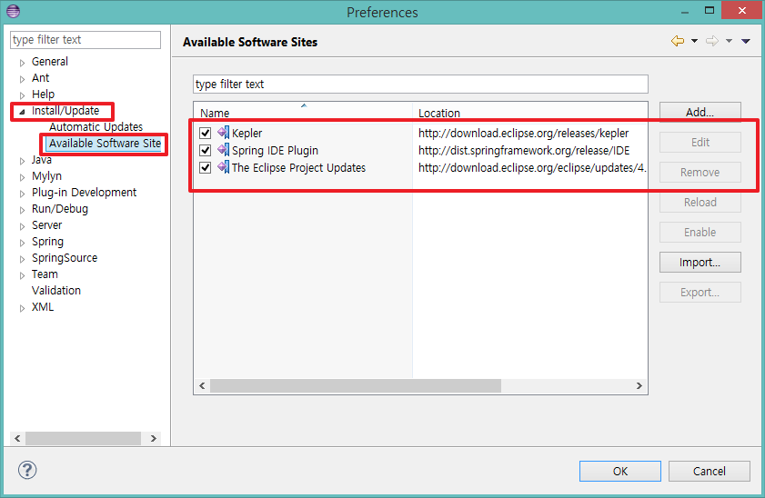Select Automatic Updates preference page
The height and width of the screenshot is (498, 765).
[x=96, y=127]
